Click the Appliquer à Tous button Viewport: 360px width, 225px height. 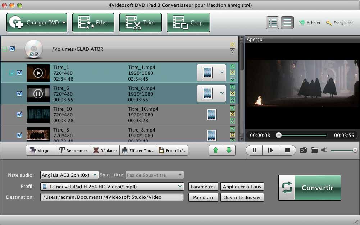[242, 187]
